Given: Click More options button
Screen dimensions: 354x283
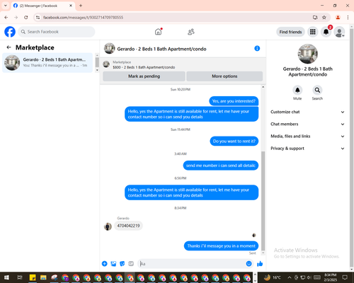Looking at the screenshot, I should (224, 76).
